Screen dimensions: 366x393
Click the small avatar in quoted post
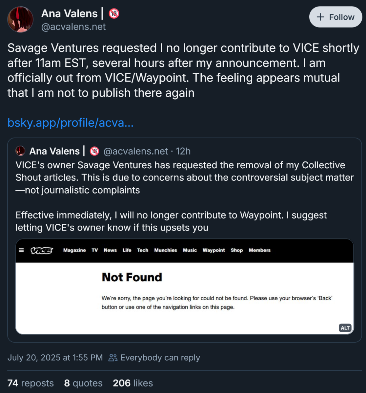coord(20,151)
